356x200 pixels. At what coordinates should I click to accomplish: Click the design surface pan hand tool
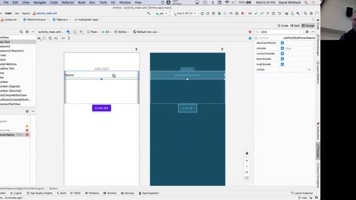(247, 153)
